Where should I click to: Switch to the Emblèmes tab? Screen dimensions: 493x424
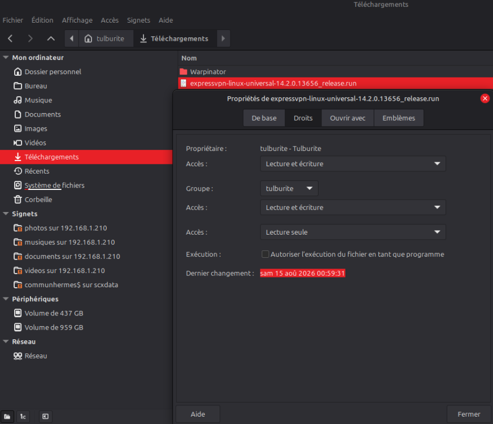pos(399,118)
